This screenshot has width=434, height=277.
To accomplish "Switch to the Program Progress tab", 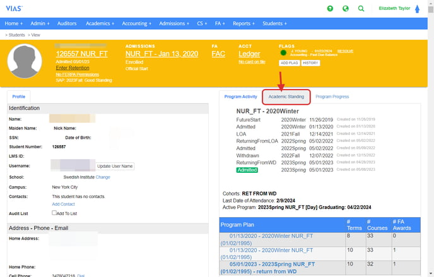I will tap(332, 97).
